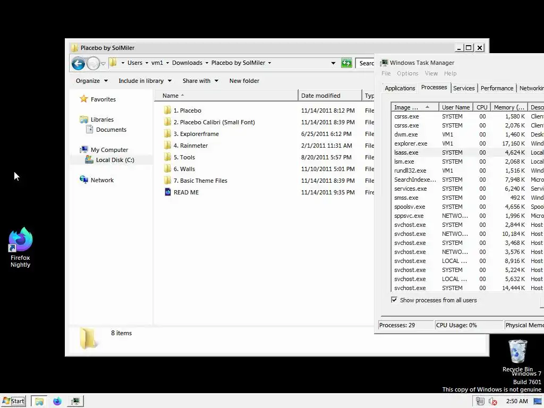Image resolution: width=544 pixels, height=408 pixels.
Task: Click the Back arrow in Explorer
Action: tap(79, 64)
